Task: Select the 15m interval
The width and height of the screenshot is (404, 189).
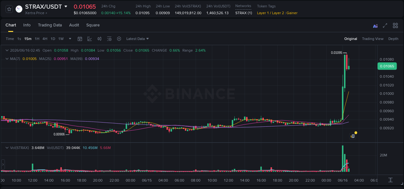Action: coord(28,39)
